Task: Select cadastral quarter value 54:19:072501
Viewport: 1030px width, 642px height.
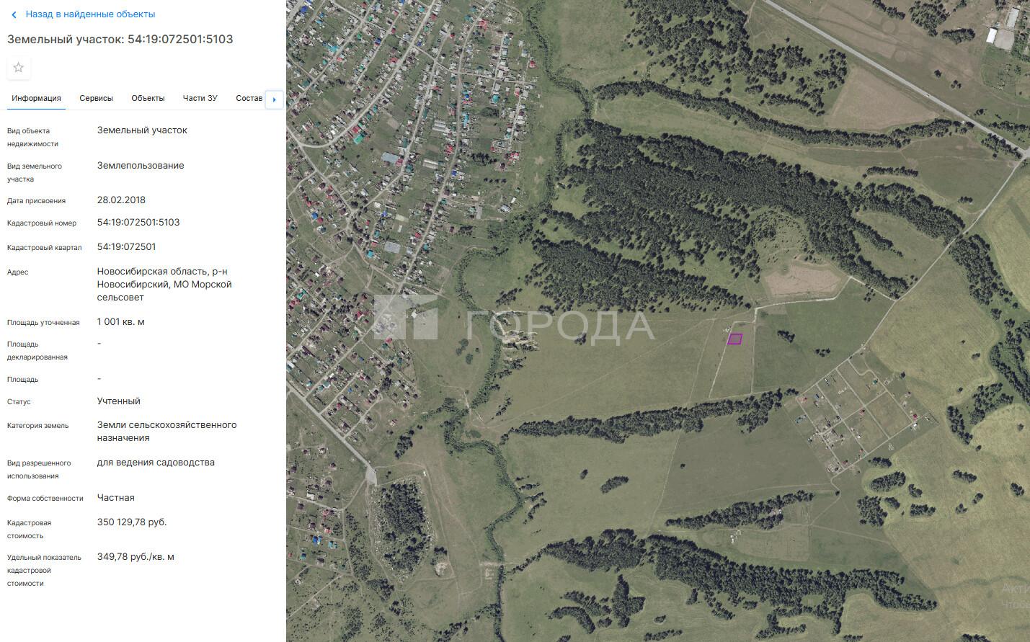Action: click(126, 246)
